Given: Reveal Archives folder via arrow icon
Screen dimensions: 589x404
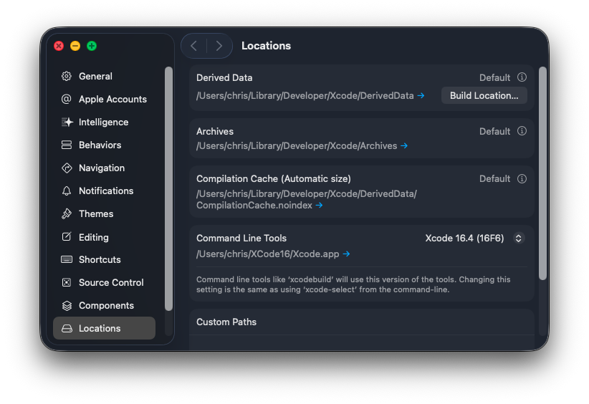Looking at the screenshot, I should pyautogui.click(x=404, y=145).
